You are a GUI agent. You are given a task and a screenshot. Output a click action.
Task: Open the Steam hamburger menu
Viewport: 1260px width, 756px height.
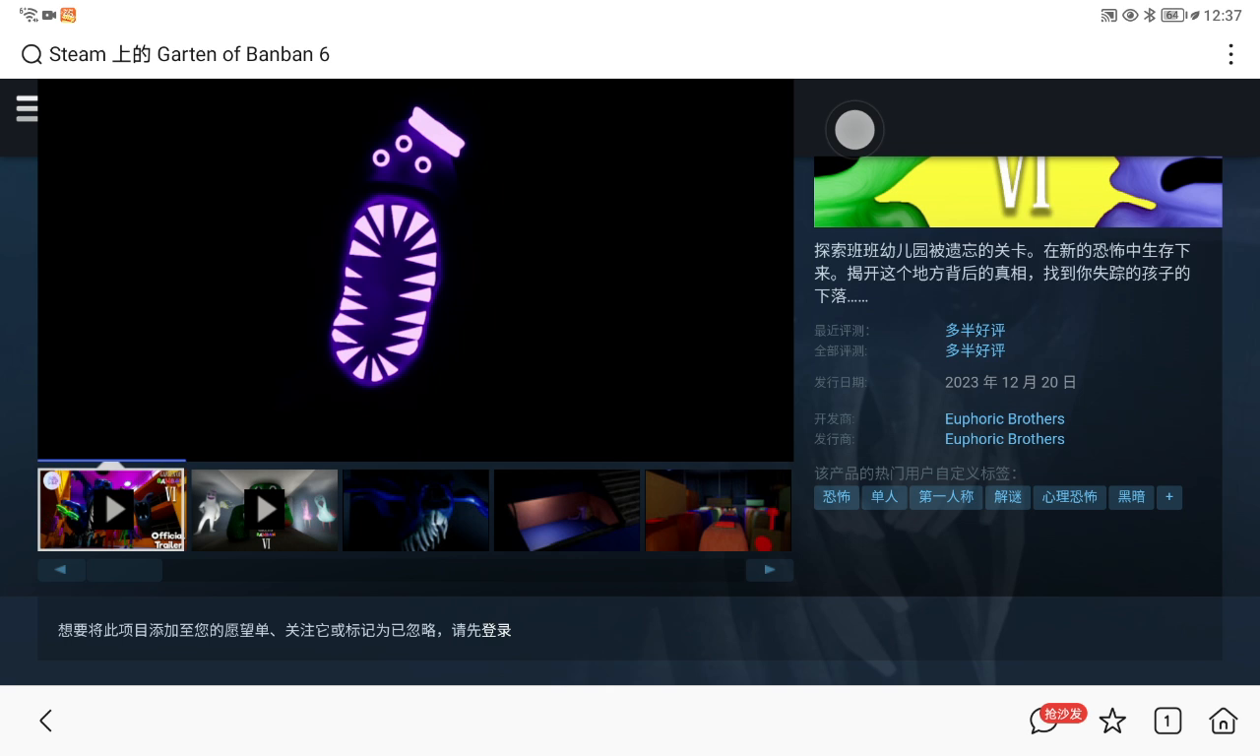click(27, 108)
